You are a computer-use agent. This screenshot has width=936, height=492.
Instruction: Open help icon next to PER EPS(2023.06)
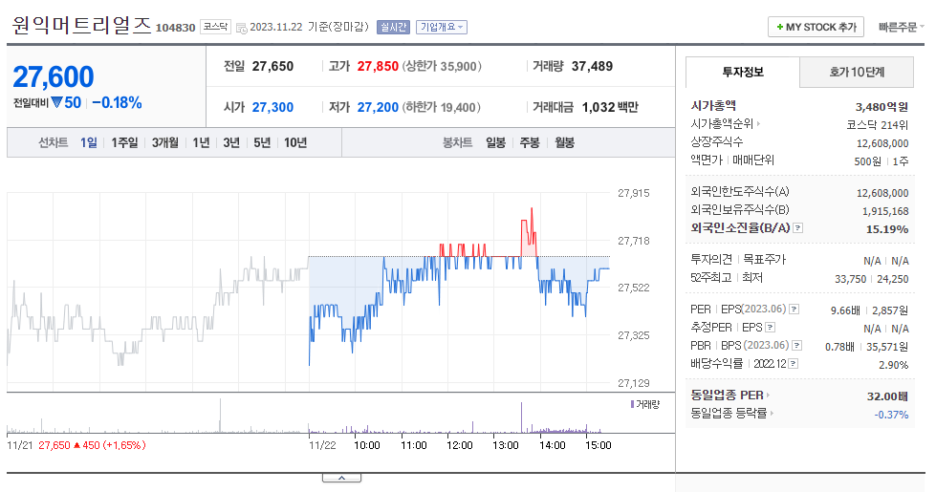[794, 309]
